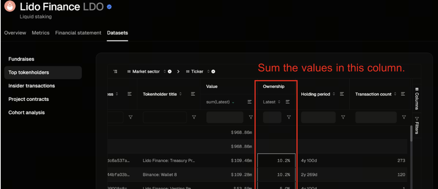The height and width of the screenshot is (189, 438).
Task: Open the Value column filter funnel
Action: pyautogui.click(x=251, y=117)
